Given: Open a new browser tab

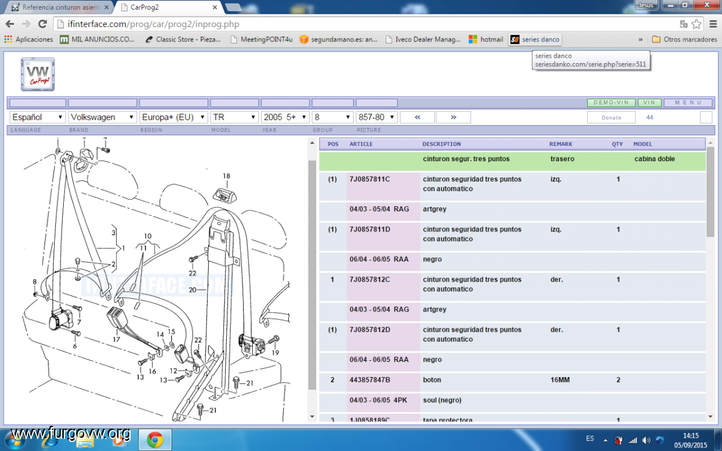Looking at the screenshot, I should 232,8.
